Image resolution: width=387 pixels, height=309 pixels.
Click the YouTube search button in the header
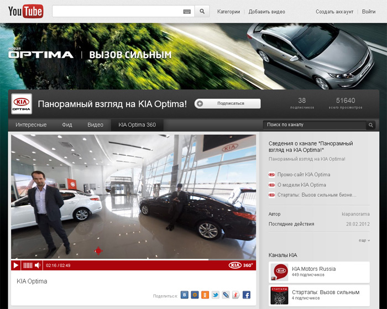point(202,11)
